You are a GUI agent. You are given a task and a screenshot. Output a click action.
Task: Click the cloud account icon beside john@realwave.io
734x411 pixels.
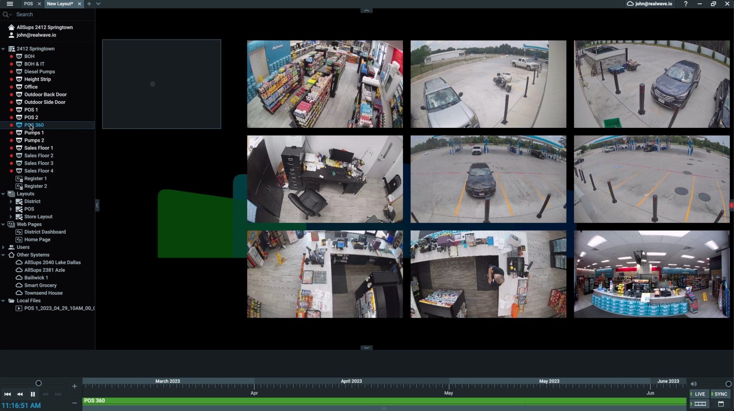point(630,4)
